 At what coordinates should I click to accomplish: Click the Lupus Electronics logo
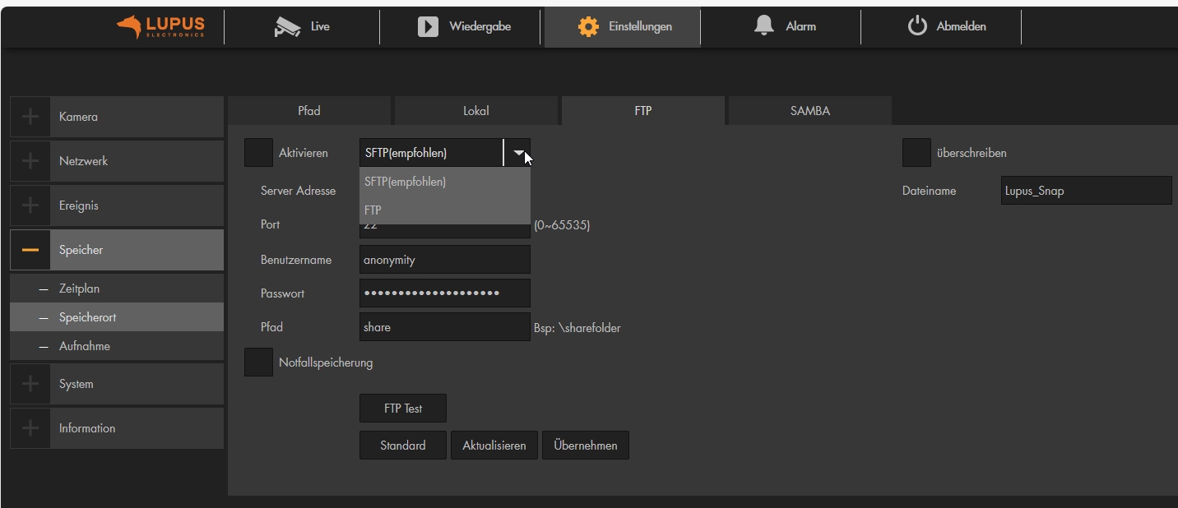[160, 25]
